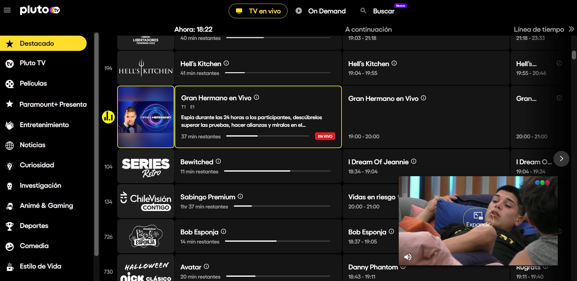This screenshot has width=577, height=281.
Task: Select the Halloween Nick Clásico channel logo
Action: click(146, 268)
